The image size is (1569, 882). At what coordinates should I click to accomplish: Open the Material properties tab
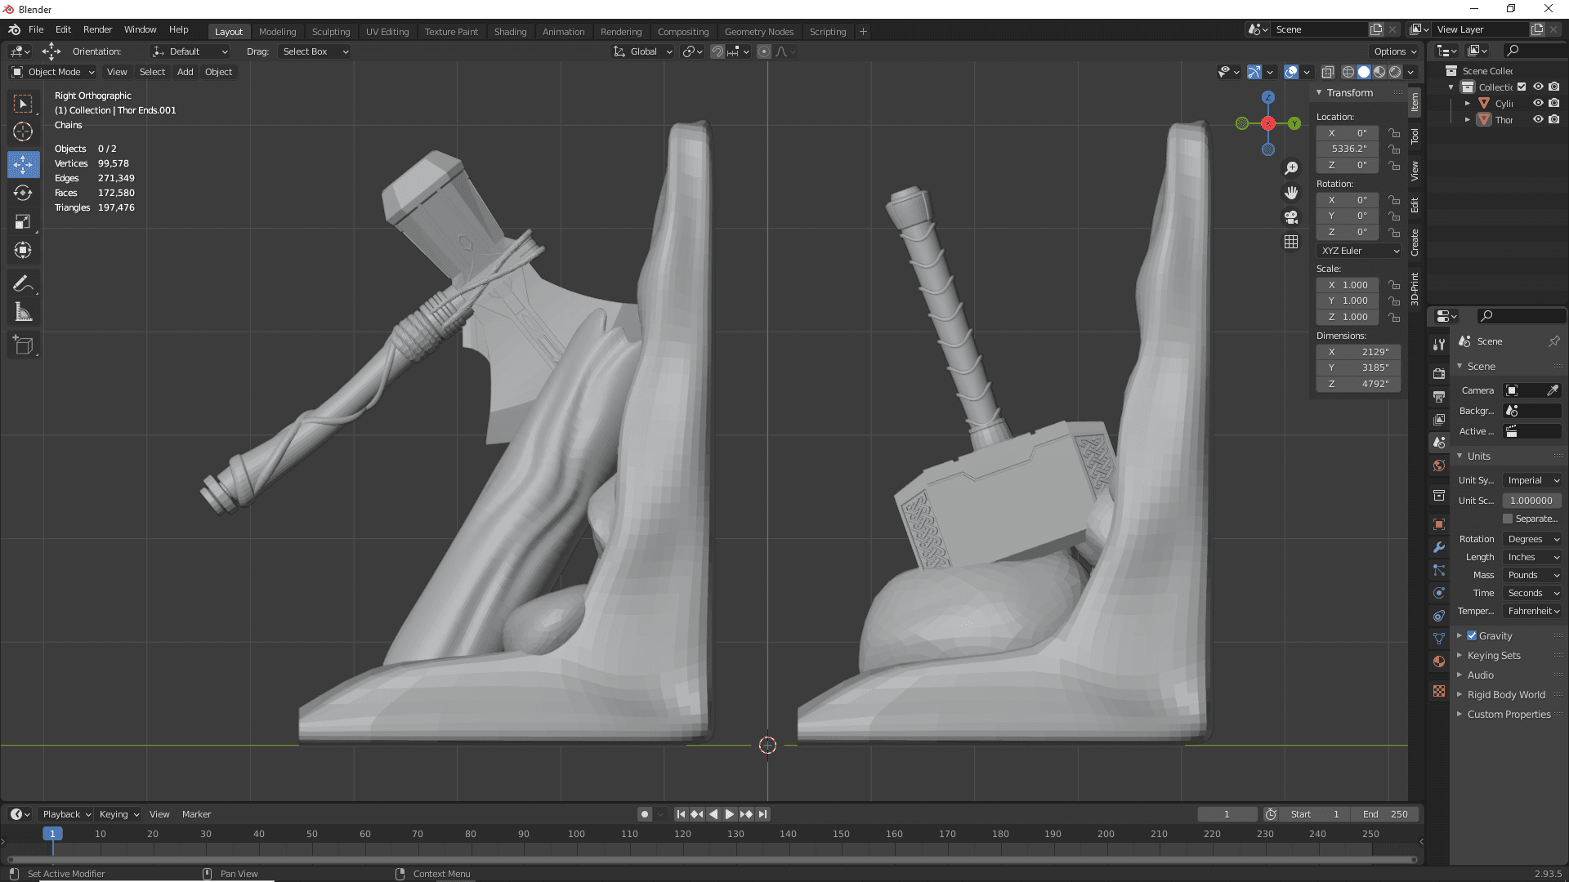[x=1439, y=661]
